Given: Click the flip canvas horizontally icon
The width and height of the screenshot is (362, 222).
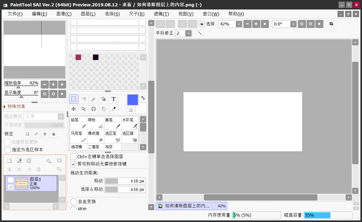Looking at the screenshot, I should click(331, 24).
